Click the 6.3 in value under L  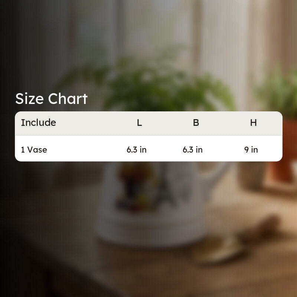[137, 150]
